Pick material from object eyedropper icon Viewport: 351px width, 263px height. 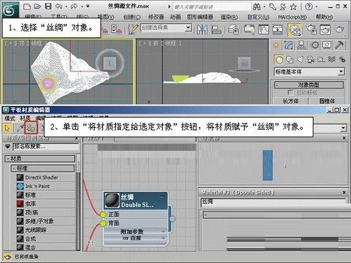[x=20, y=128]
